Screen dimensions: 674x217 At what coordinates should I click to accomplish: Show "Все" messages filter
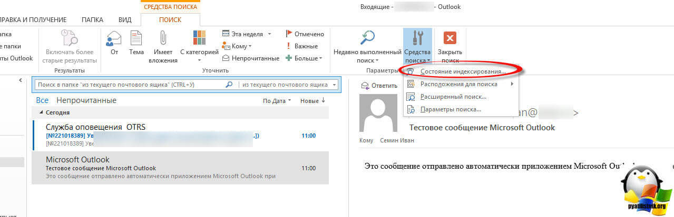42,100
